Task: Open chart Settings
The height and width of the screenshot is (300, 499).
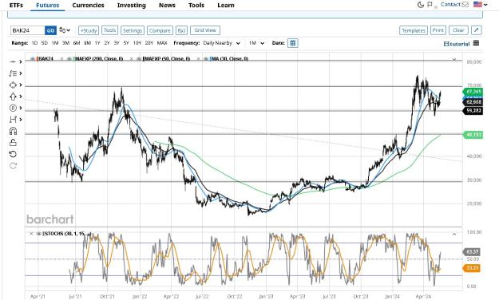Action: 133,30
